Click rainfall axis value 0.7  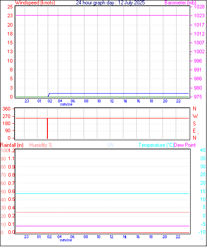(11, 183)
